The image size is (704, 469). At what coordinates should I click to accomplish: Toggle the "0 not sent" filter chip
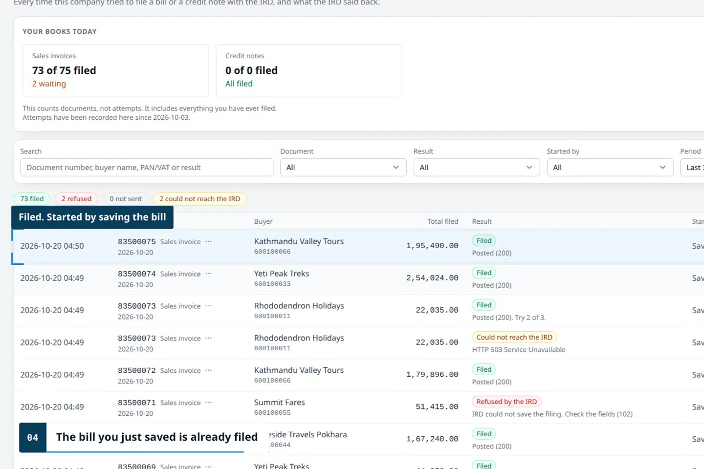pyautogui.click(x=126, y=199)
